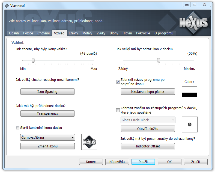Open the Hlavní tab
This screenshot has width=215, height=172.
(x=127, y=33)
